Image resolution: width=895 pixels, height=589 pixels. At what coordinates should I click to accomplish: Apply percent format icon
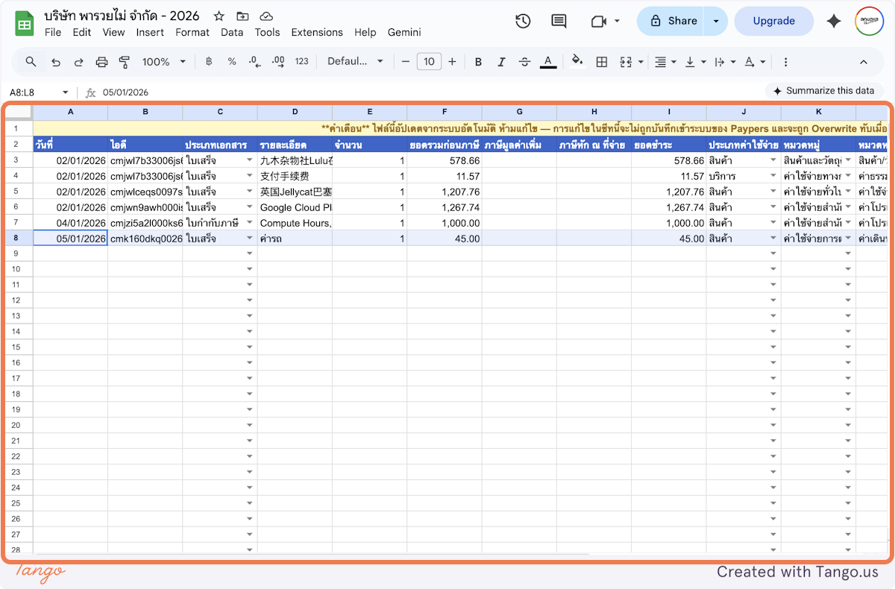232,62
